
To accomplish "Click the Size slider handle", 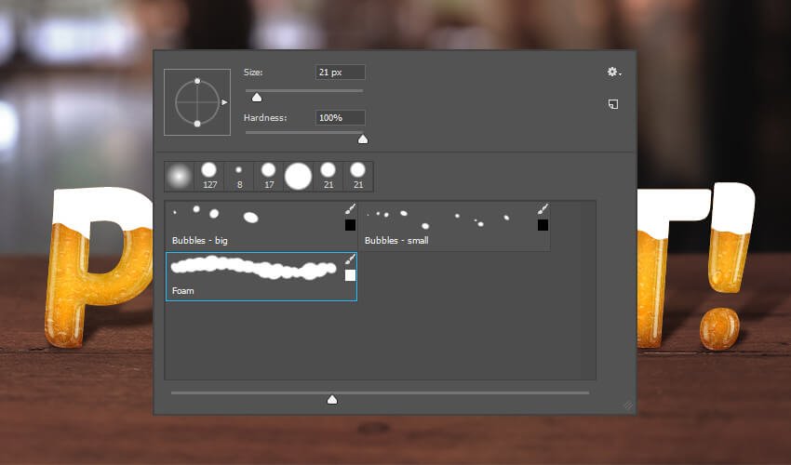I will point(257,98).
